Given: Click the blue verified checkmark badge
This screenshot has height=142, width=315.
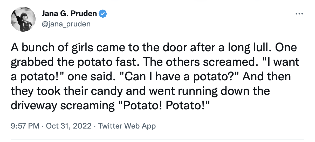Looking at the screenshot, I should pyautogui.click(x=103, y=14).
